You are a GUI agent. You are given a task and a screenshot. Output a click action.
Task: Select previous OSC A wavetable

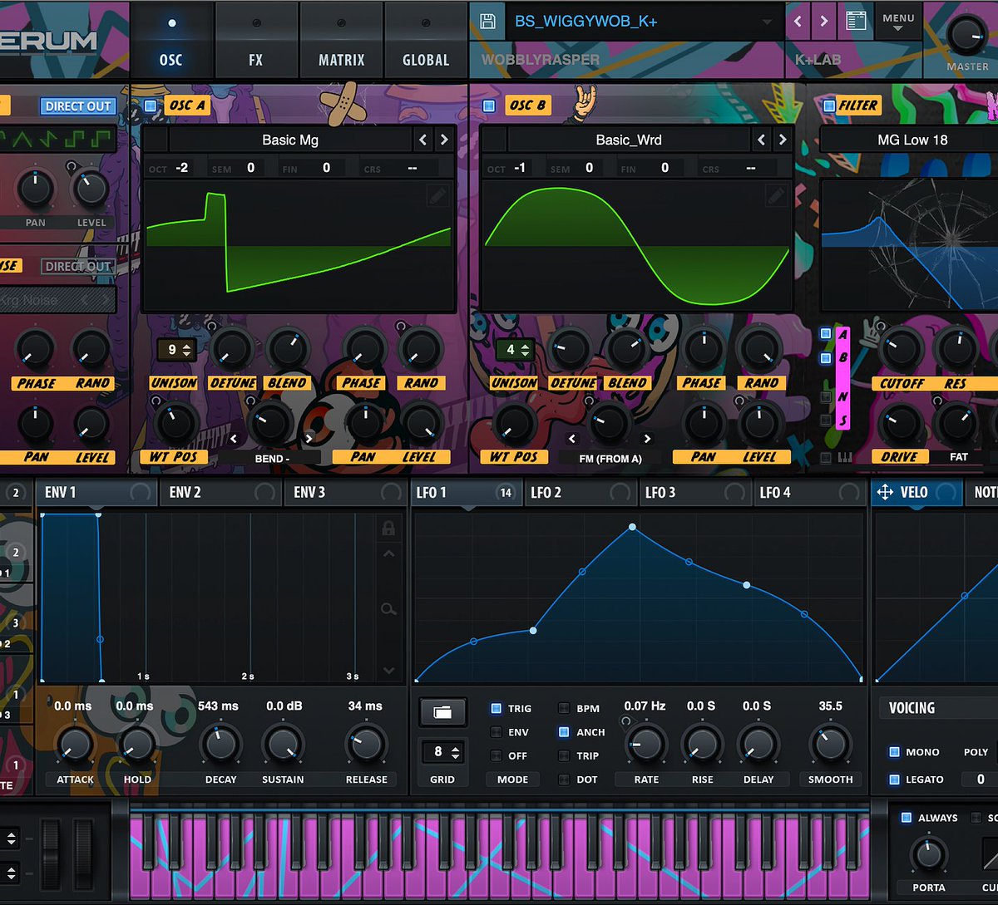[x=423, y=140]
